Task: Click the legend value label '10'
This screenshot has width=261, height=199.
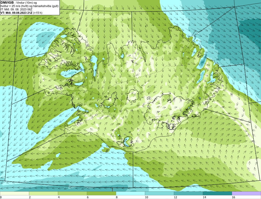Action: pyautogui.click(x=146, y=197)
